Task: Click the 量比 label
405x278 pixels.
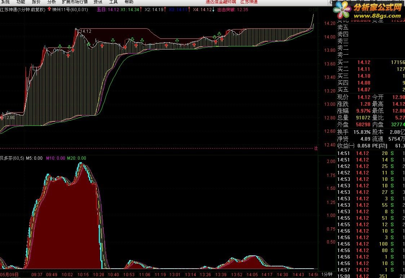Action: pyautogui.click(x=378, y=118)
